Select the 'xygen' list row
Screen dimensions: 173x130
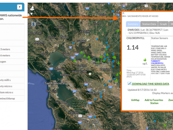[x=12, y=62]
